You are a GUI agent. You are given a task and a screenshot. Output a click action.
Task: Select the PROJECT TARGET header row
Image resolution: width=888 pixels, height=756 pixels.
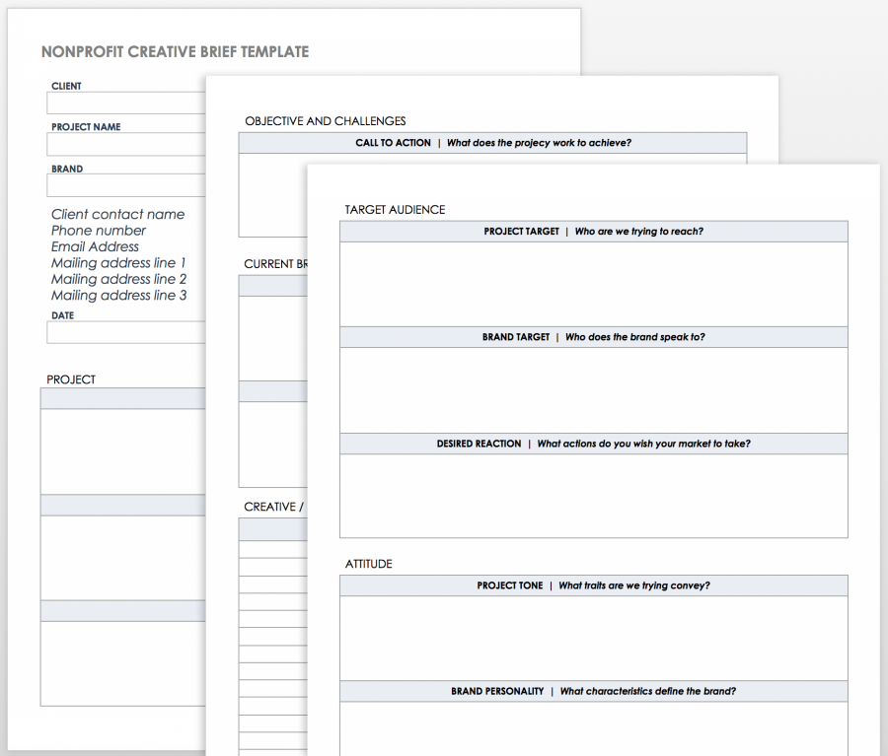point(593,231)
